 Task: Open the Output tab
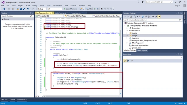(13, 99)
